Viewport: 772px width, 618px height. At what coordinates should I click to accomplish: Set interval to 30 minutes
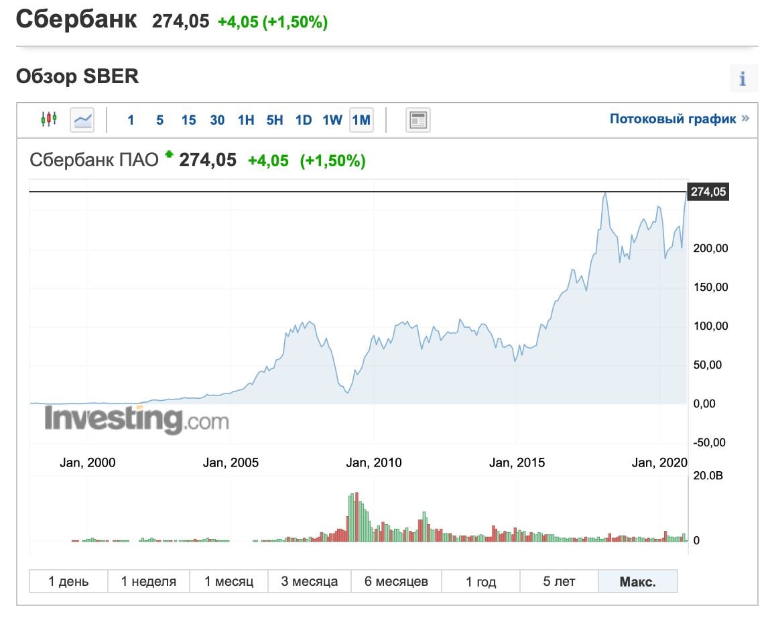pos(217,120)
